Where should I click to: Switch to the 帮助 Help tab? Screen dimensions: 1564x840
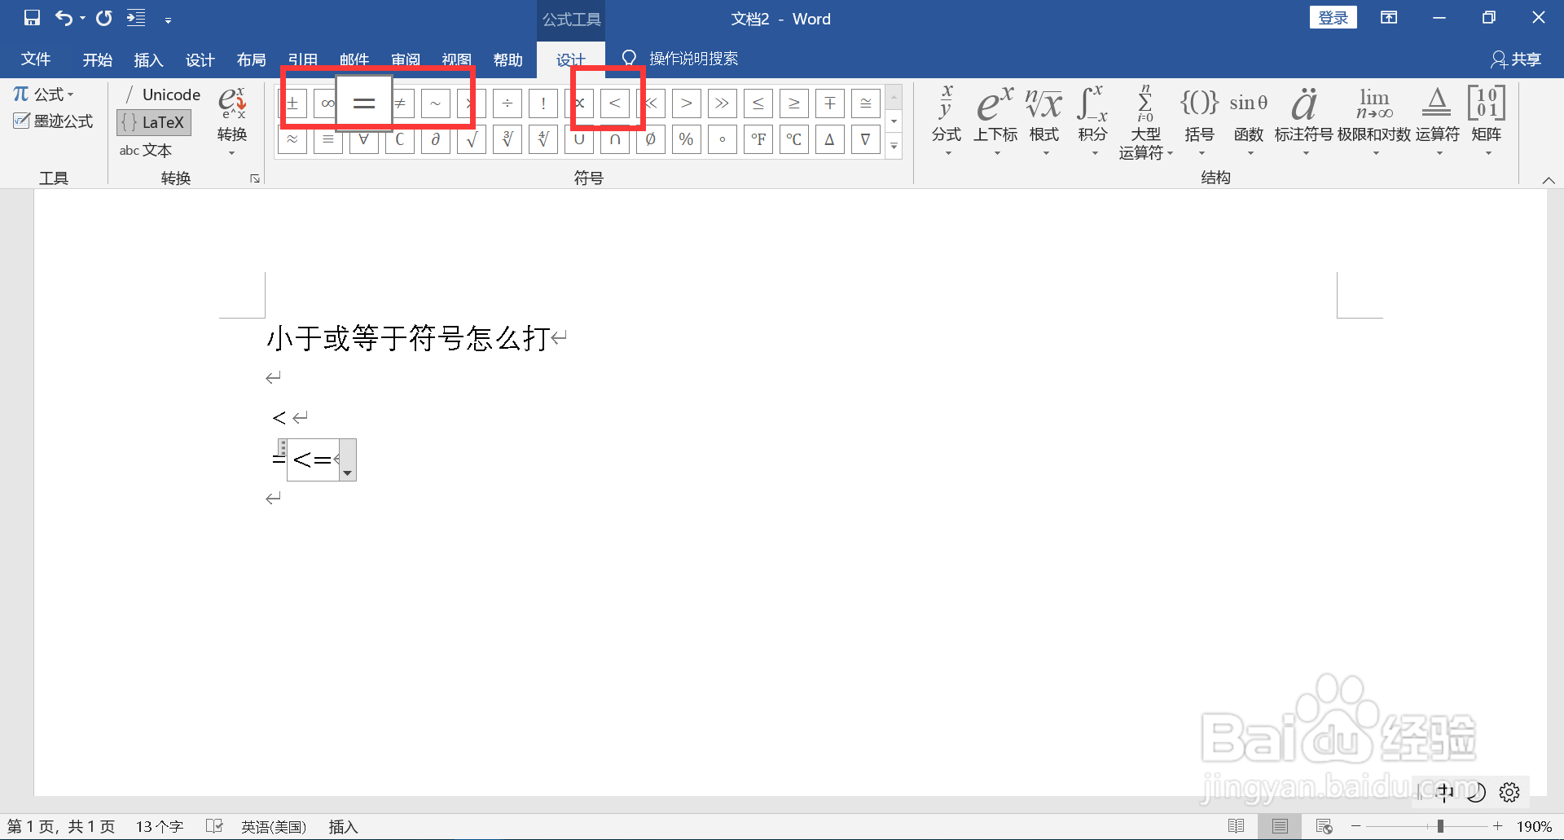pyautogui.click(x=507, y=59)
